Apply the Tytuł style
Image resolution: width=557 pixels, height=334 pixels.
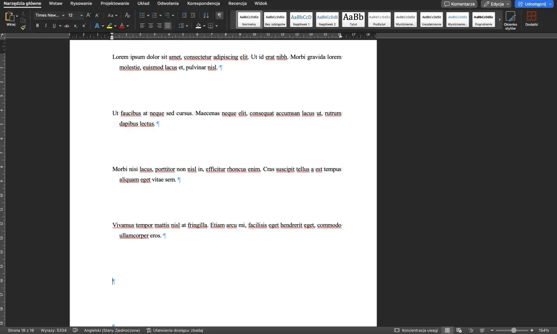tap(353, 20)
